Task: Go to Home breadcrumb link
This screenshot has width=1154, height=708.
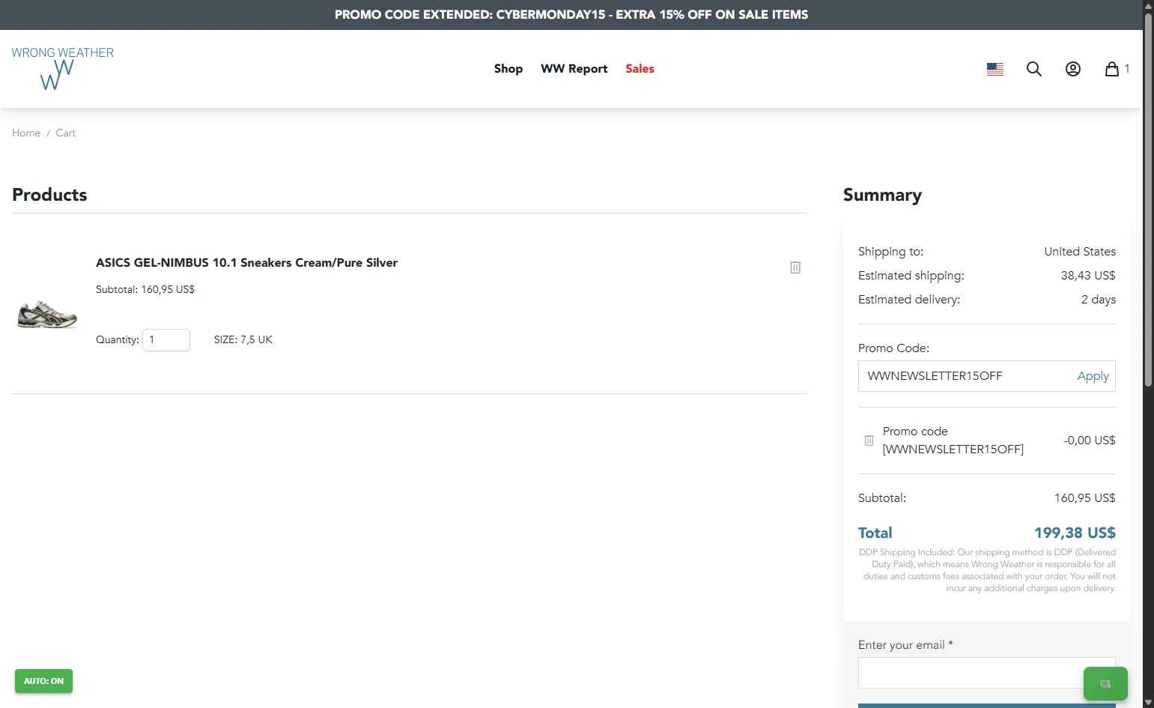Action: (x=26, y=133)
